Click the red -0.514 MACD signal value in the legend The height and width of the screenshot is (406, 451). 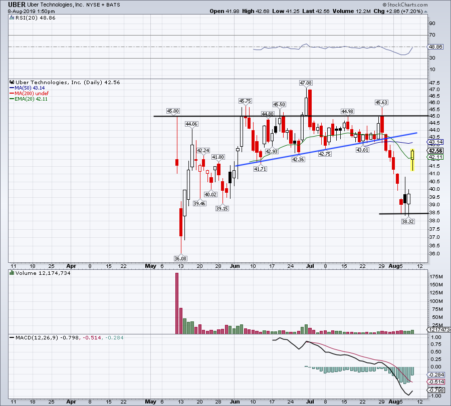pos(92,337)
